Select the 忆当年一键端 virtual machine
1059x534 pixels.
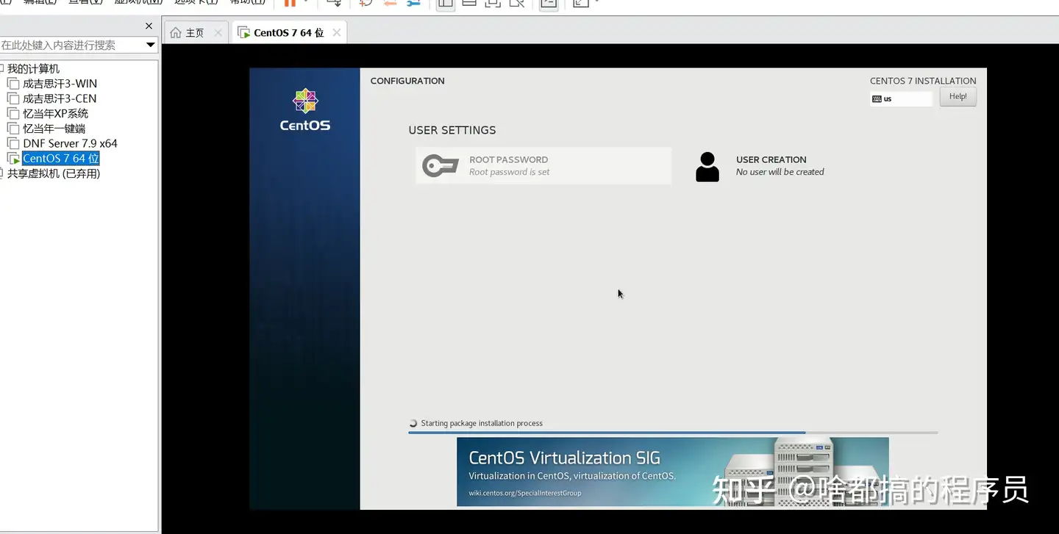[54, 129]
